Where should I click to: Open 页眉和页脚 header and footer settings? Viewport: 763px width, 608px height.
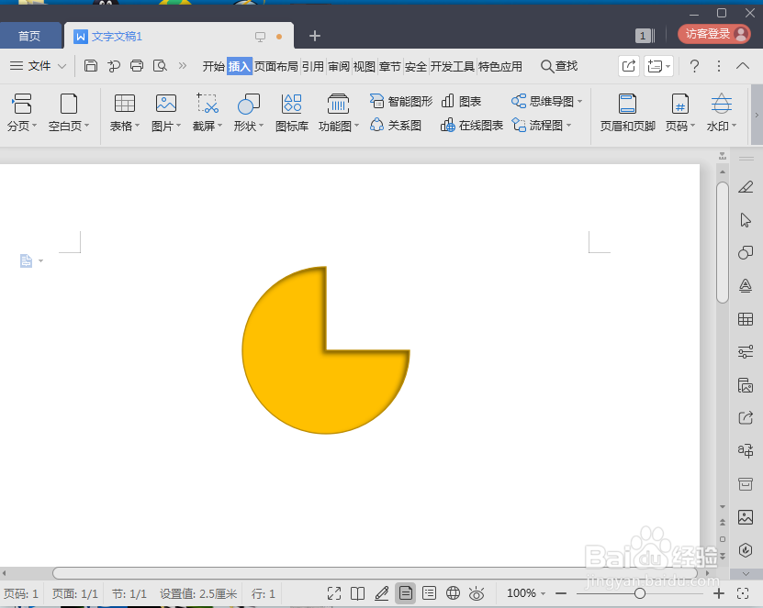click(628, 112)
